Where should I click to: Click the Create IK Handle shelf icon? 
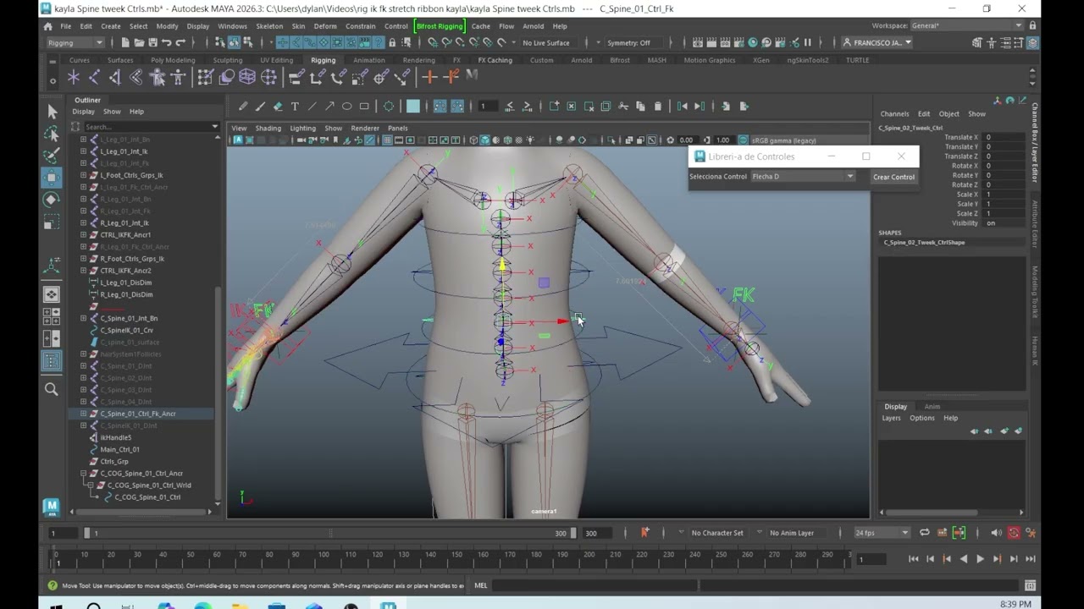[x=115, y=78]
